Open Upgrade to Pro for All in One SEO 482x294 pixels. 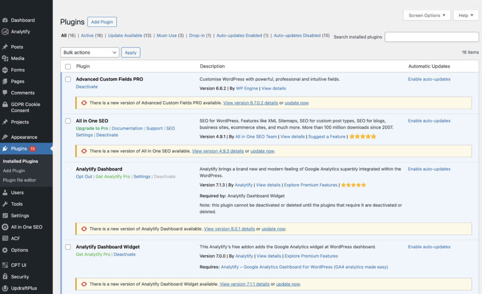click(x=92, y=128)
